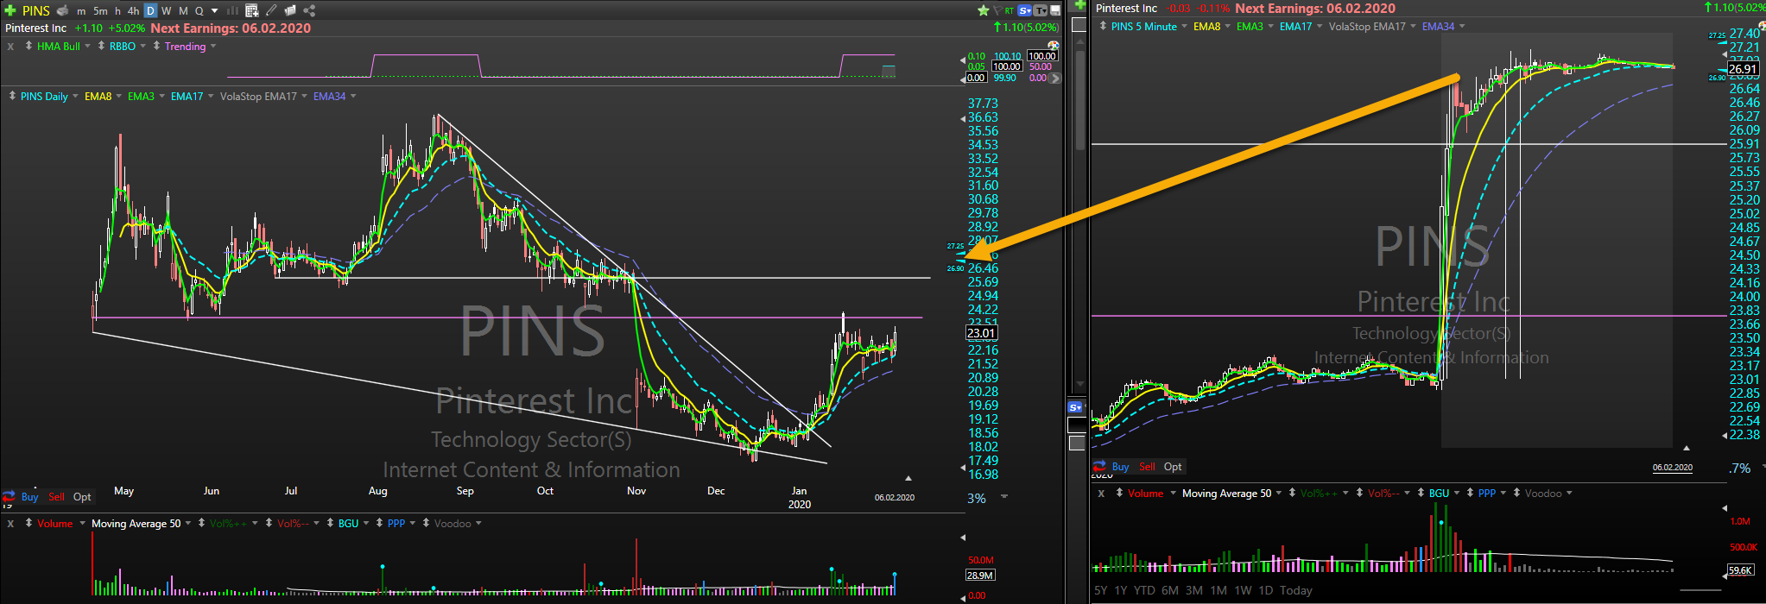Click the green plus add-symbol icon

[10, 10]
